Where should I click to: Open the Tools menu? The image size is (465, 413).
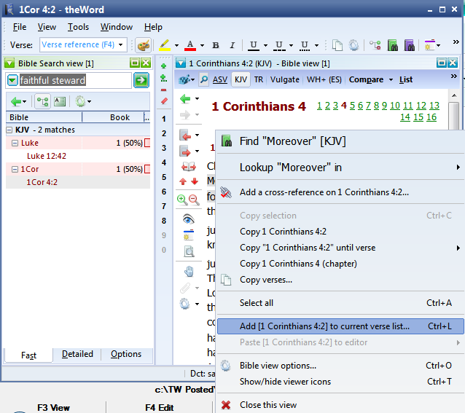click(x=78, y=27)
